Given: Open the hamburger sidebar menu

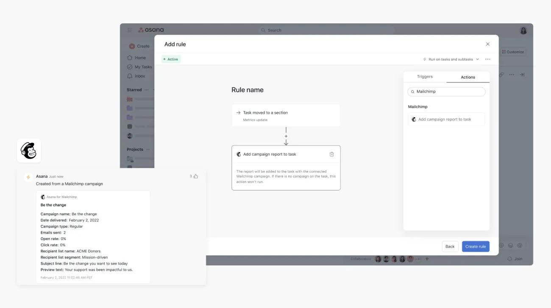Looking at the screenshot, I should (x=129, y=30).
